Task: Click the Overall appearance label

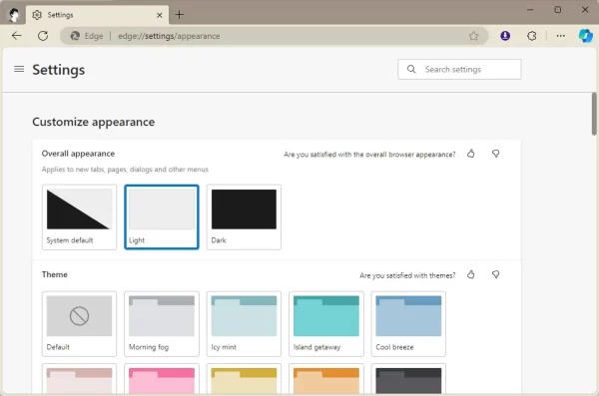Action: (x=78, y=154)
